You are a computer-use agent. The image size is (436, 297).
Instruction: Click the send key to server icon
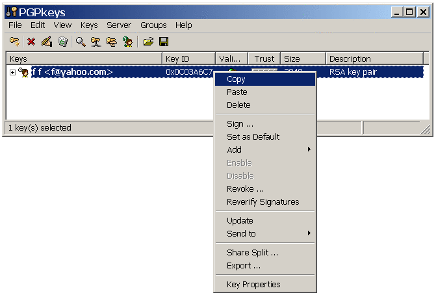(96, 42)
